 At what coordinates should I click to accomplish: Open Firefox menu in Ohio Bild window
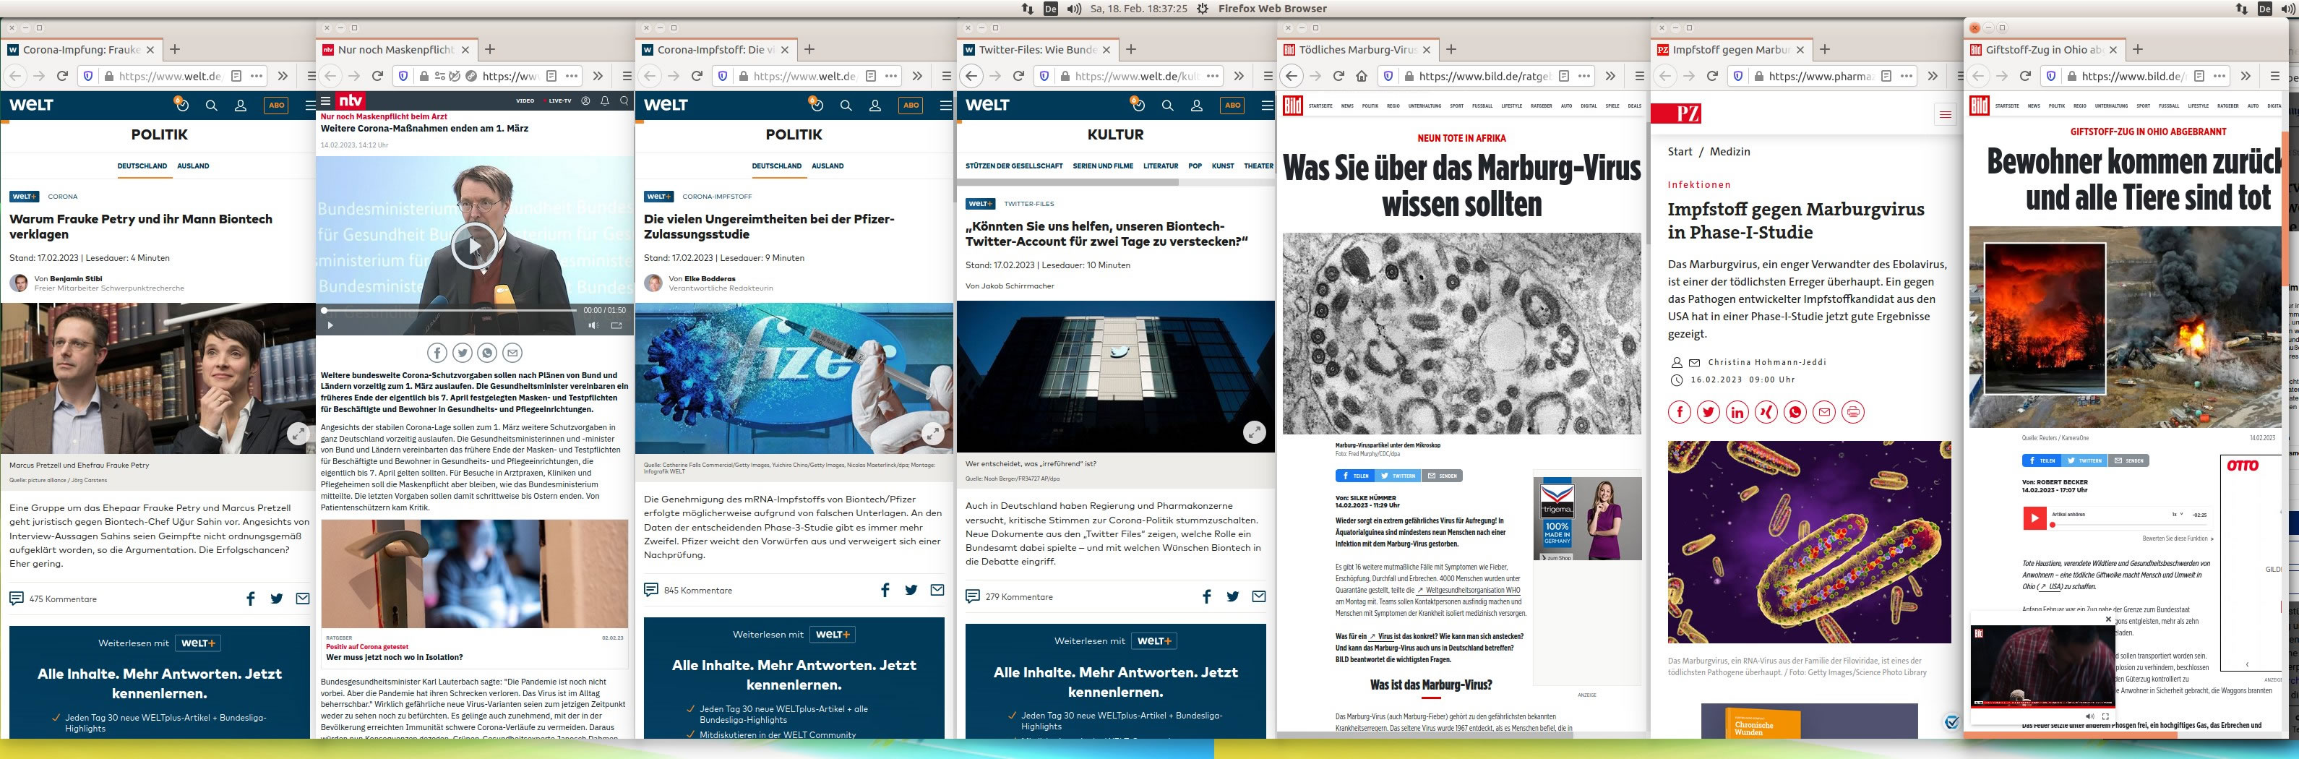click(x=2275, y=76)
